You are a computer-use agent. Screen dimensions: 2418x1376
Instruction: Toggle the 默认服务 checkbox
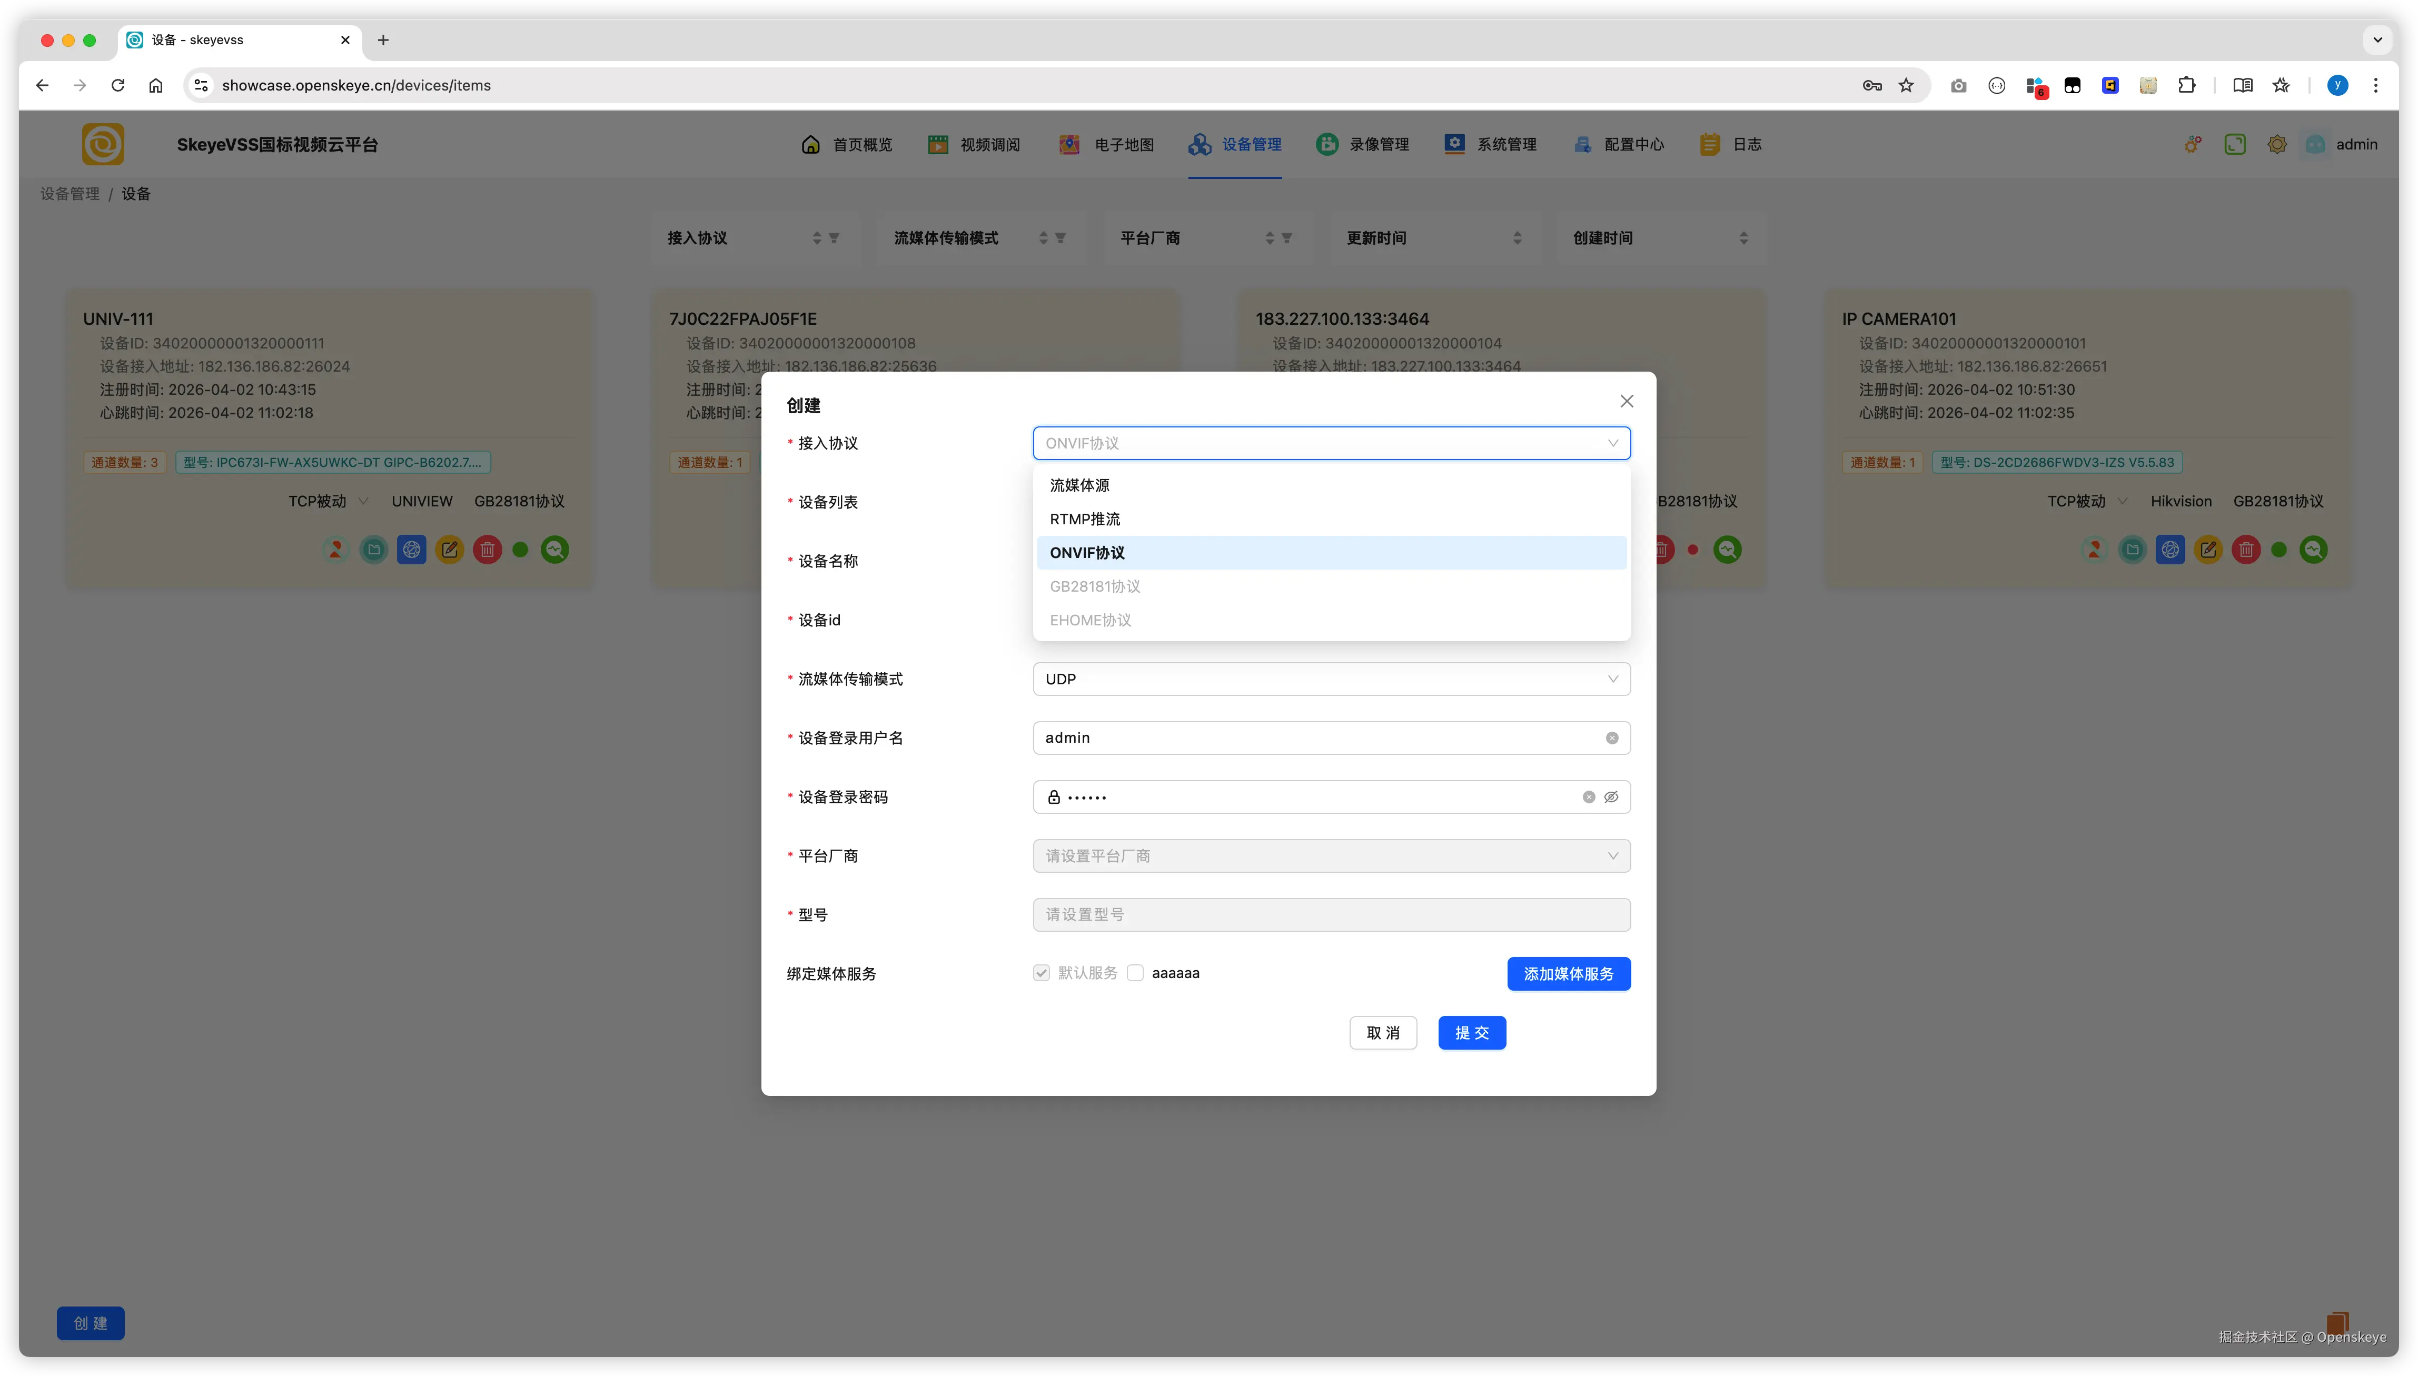point(1042,973)
